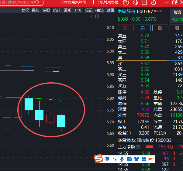The height and width of the screenshot is (171, 183).
Task: Click 证券交易未登录 login link
Action: point(73,2)
